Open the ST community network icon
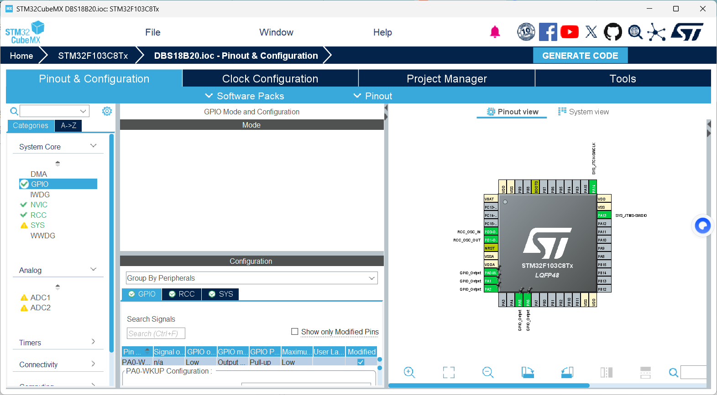 656,32
